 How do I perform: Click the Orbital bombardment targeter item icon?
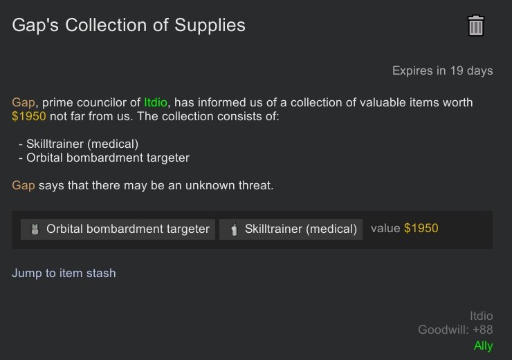point(35,229)
